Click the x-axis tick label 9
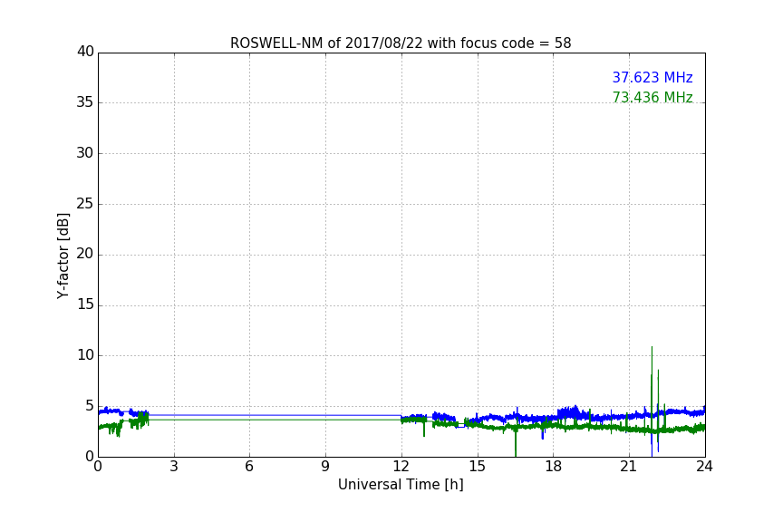 pos(325,467)
